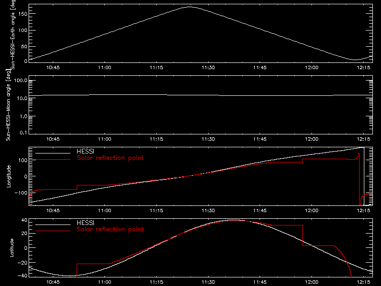The image size is (381, 286).
Task: Click the Latitude y-axis label
Action: pos(11,247)
